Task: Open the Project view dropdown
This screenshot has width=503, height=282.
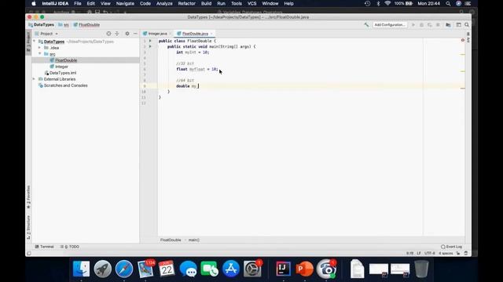Action: (46, 34)
